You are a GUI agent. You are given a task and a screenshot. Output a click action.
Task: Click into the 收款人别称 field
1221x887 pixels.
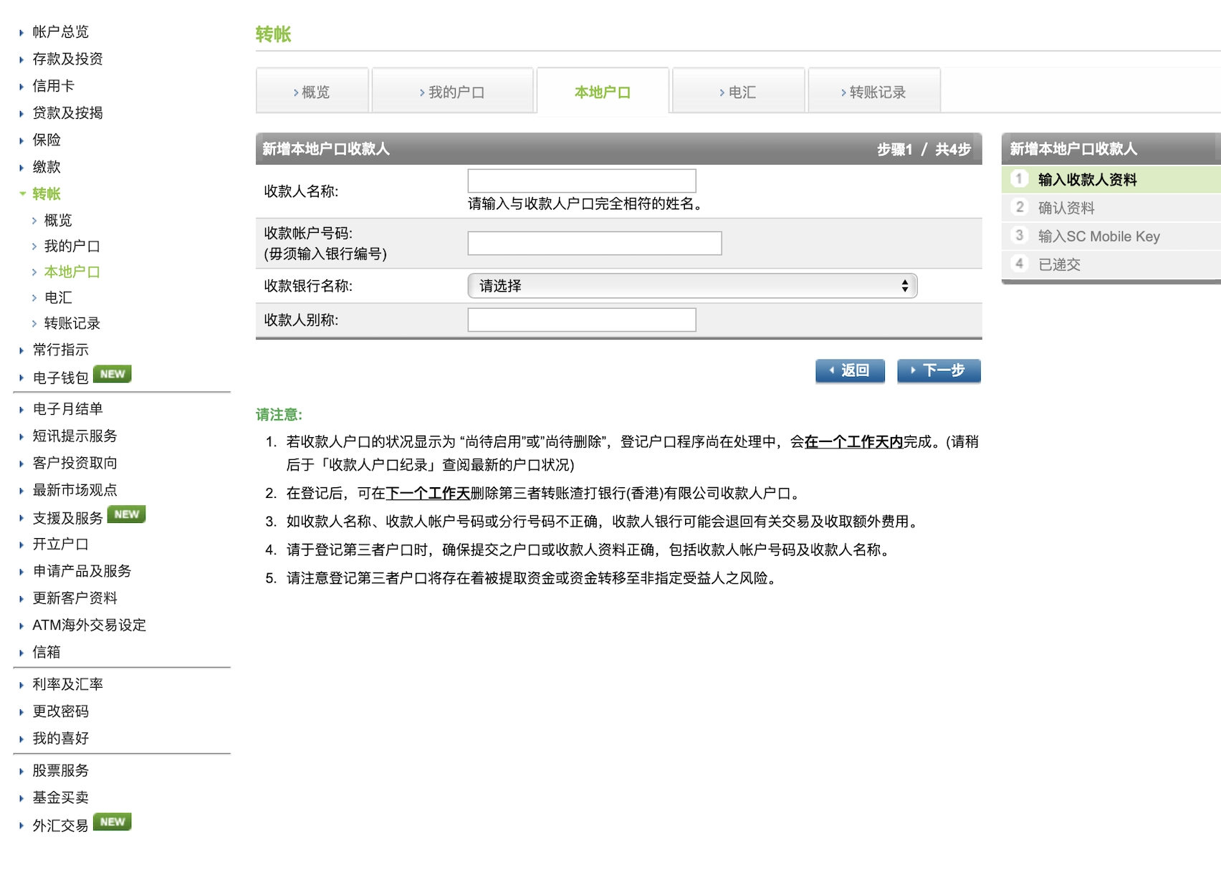(581, 320)
